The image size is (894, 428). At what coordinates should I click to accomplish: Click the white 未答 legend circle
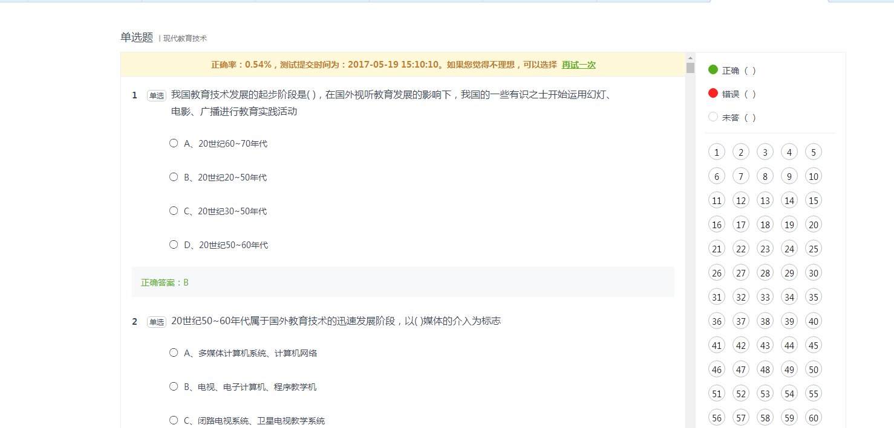(713, 117)
